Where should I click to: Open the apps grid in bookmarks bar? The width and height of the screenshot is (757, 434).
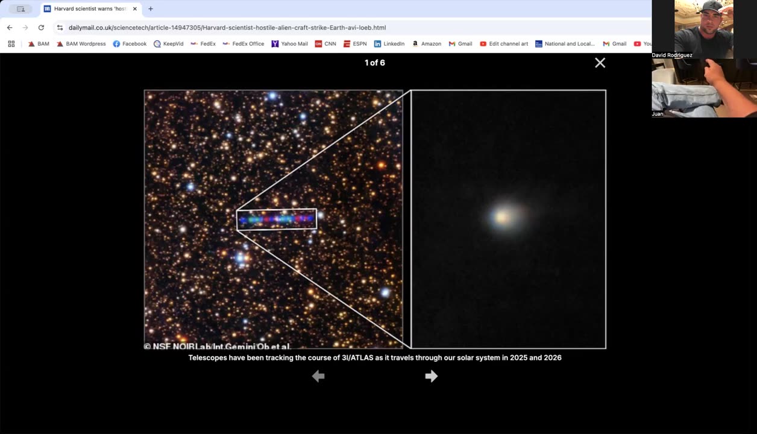pos(11,44)
